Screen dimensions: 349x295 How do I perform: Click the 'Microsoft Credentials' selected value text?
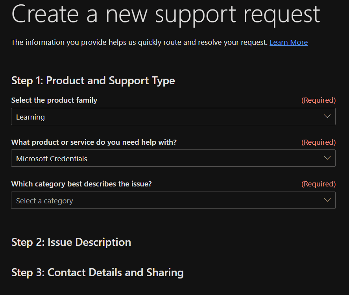(52, 159)
